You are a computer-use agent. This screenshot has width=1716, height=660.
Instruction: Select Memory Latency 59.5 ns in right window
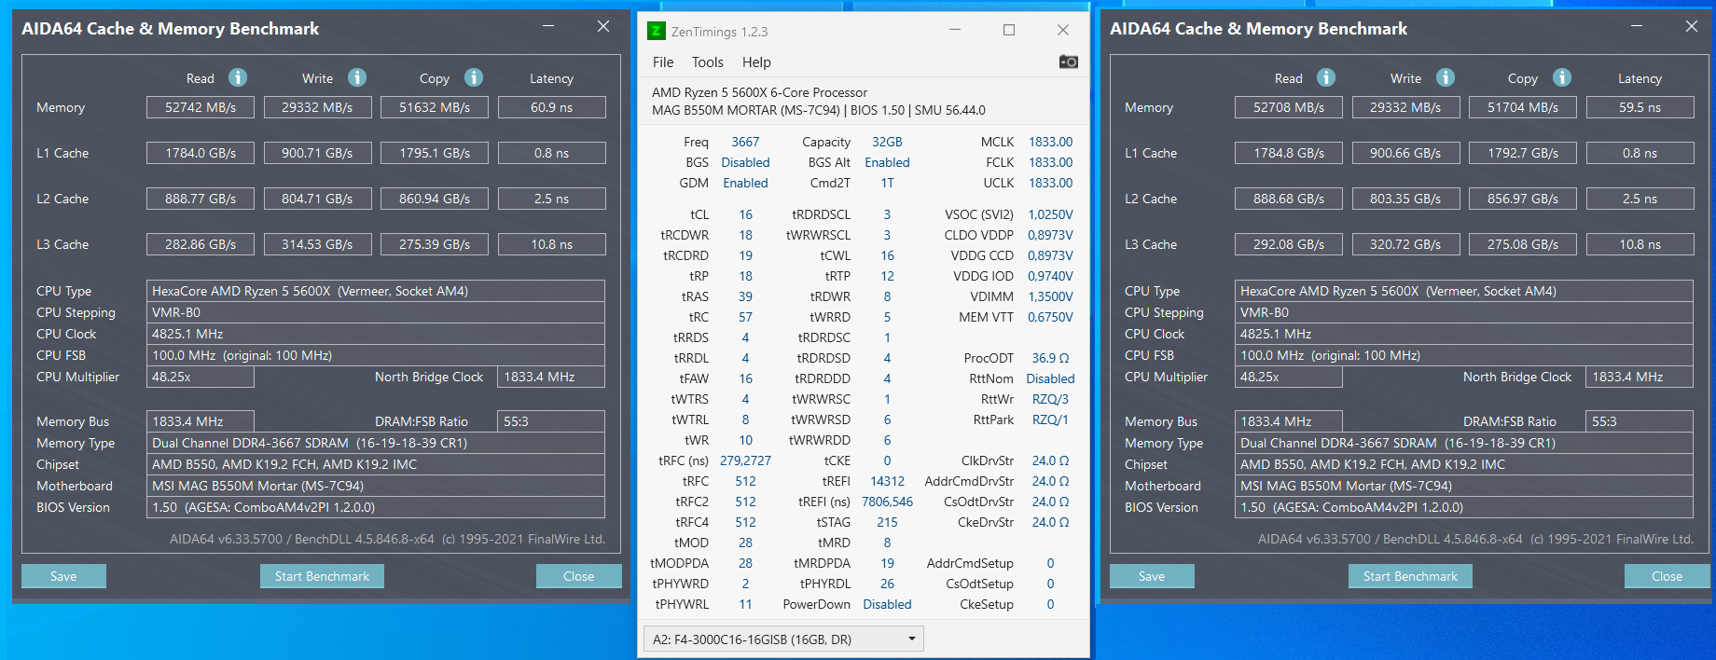[1640, 107]
